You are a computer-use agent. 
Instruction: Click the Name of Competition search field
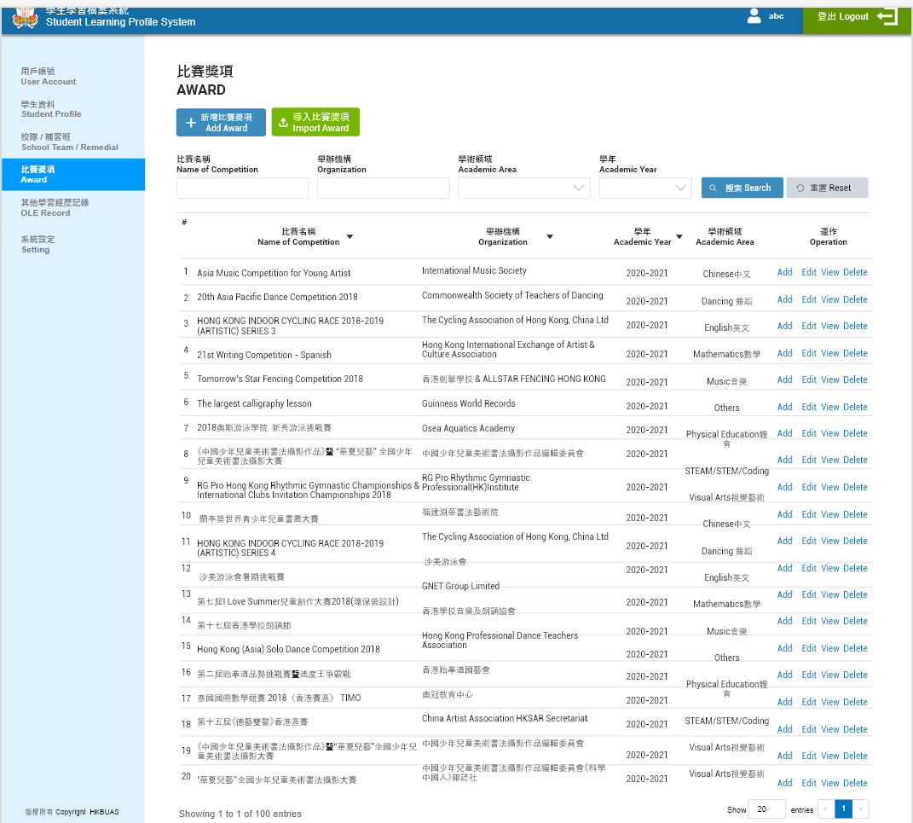[242, 188]
